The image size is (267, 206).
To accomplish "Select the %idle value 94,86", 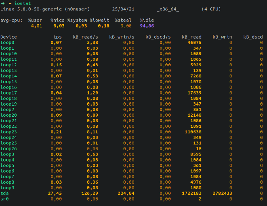I will tap(147, 26).
